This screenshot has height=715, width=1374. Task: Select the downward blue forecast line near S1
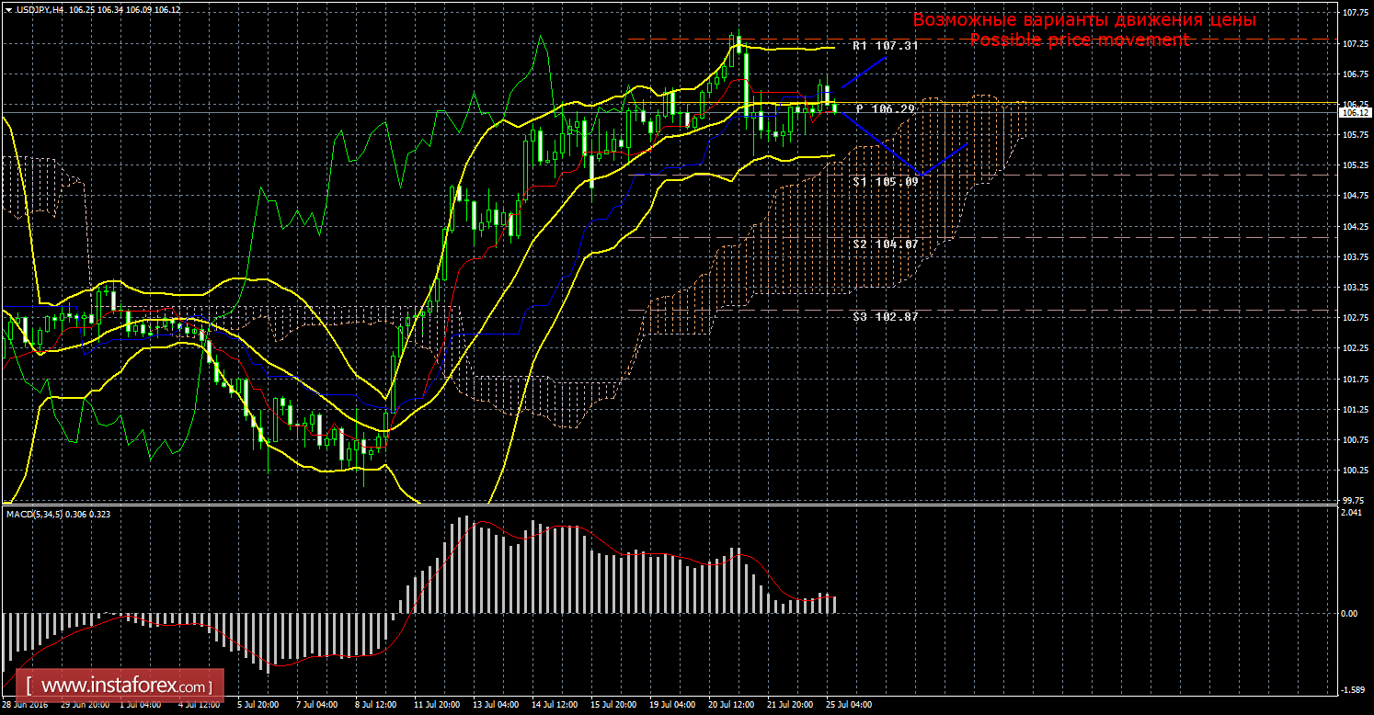[x=877, y=143]
